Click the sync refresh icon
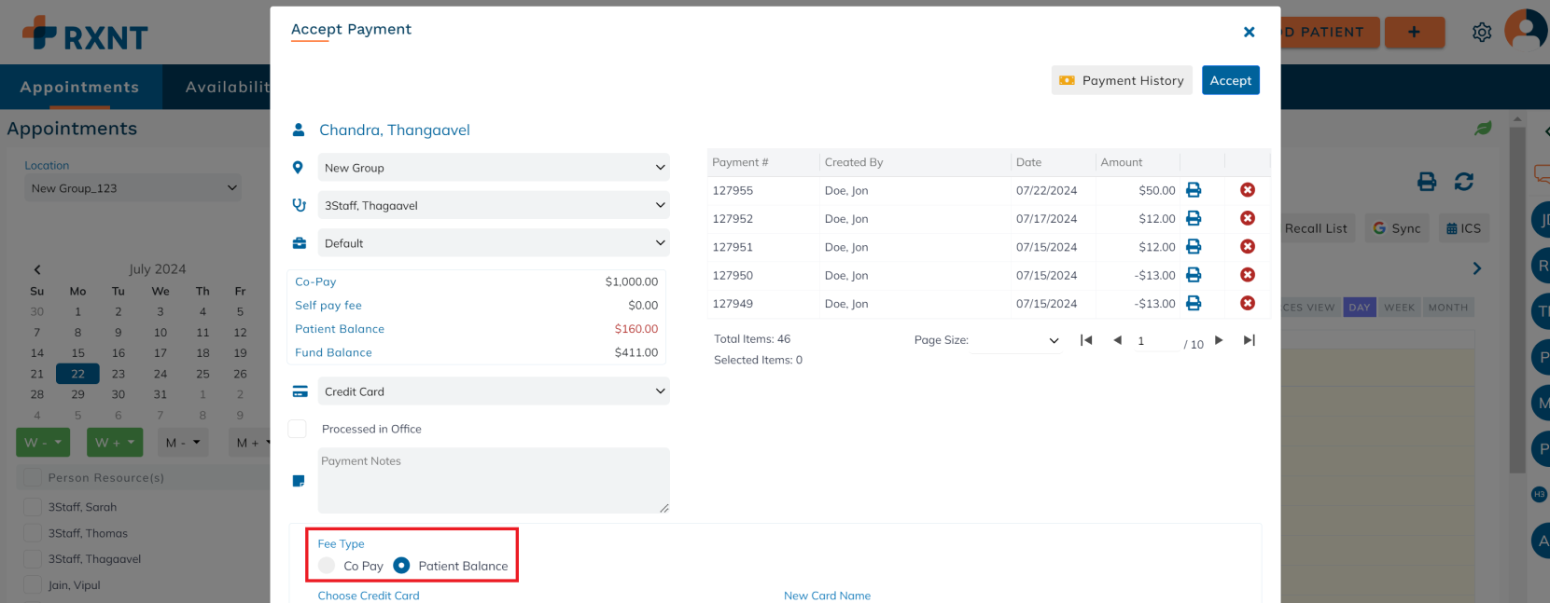The width and height of the screenshot is (1550, 603). (1463, 182)
